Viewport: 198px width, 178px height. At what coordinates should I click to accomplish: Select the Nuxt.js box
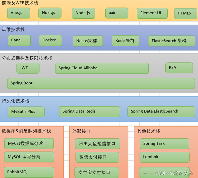click(x=50, y=13)
